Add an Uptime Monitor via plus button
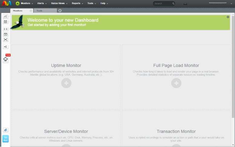Screen dimensions: 235x147 pyautogui.click(x=66, y=83)
